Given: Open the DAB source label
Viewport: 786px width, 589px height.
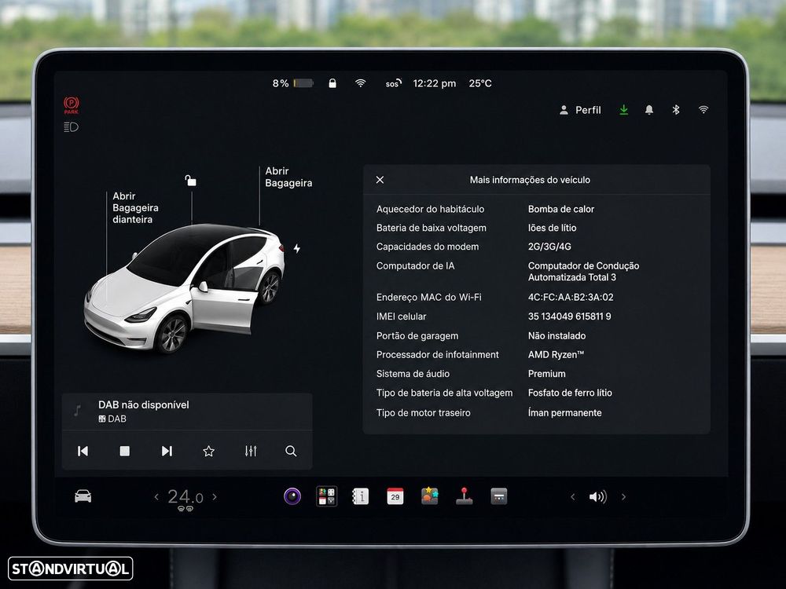Looking at the screenshot, I should click(112, 419).
